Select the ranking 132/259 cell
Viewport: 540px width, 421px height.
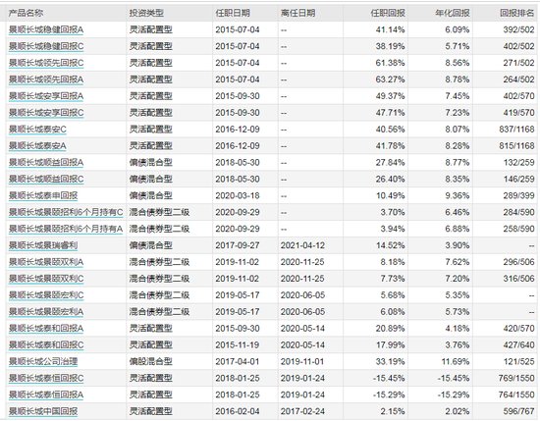(x=518, y=163)
